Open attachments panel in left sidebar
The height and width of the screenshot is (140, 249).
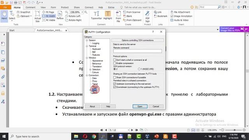3,77
